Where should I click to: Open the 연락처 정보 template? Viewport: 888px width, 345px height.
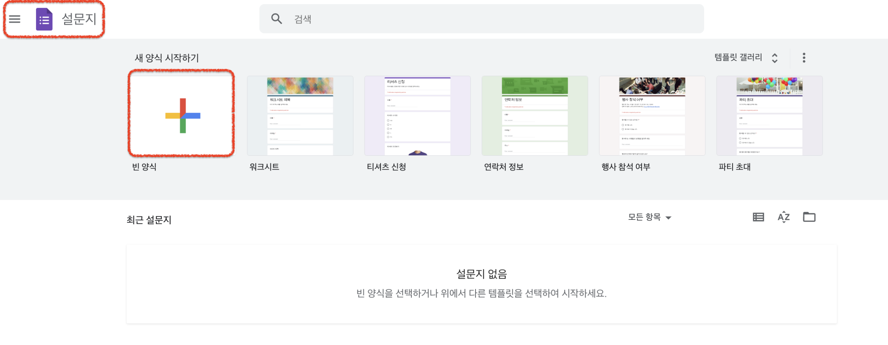(535, 115)
